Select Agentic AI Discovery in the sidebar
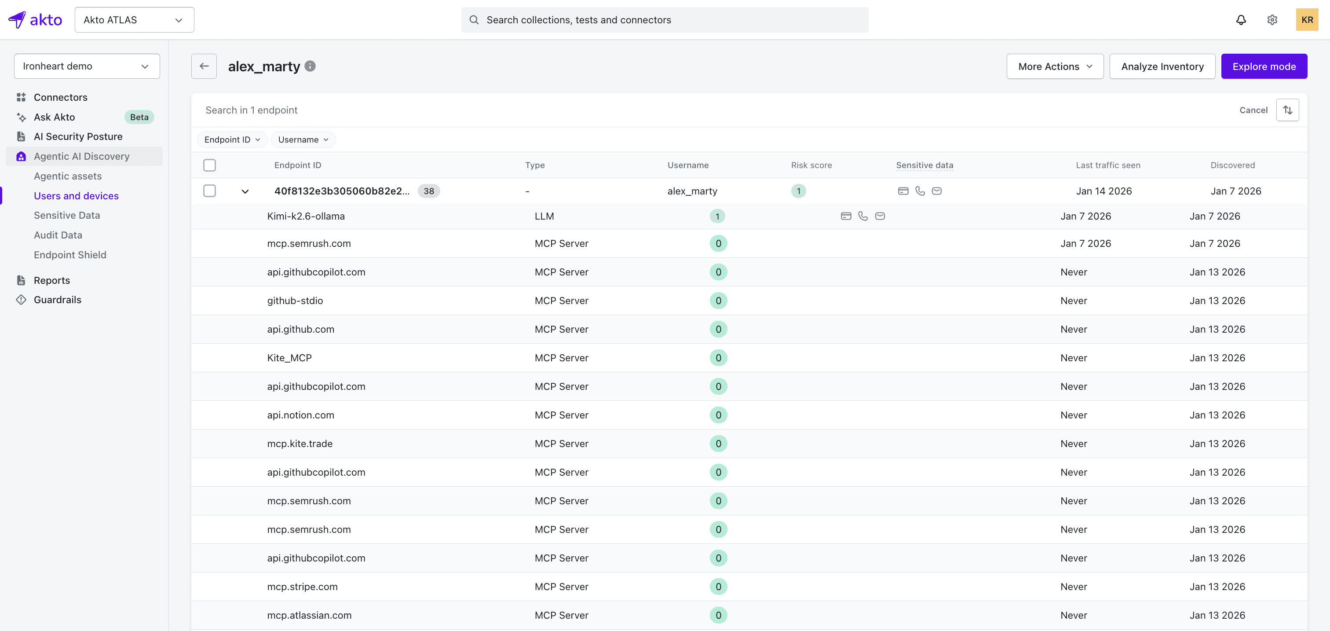The image size is (1330, 631). [84, 157]
